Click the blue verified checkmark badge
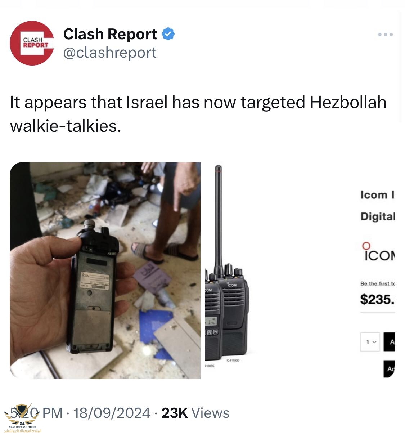Image resolution: width=405 pixels, height=434 pixels. tap(168, 34)
